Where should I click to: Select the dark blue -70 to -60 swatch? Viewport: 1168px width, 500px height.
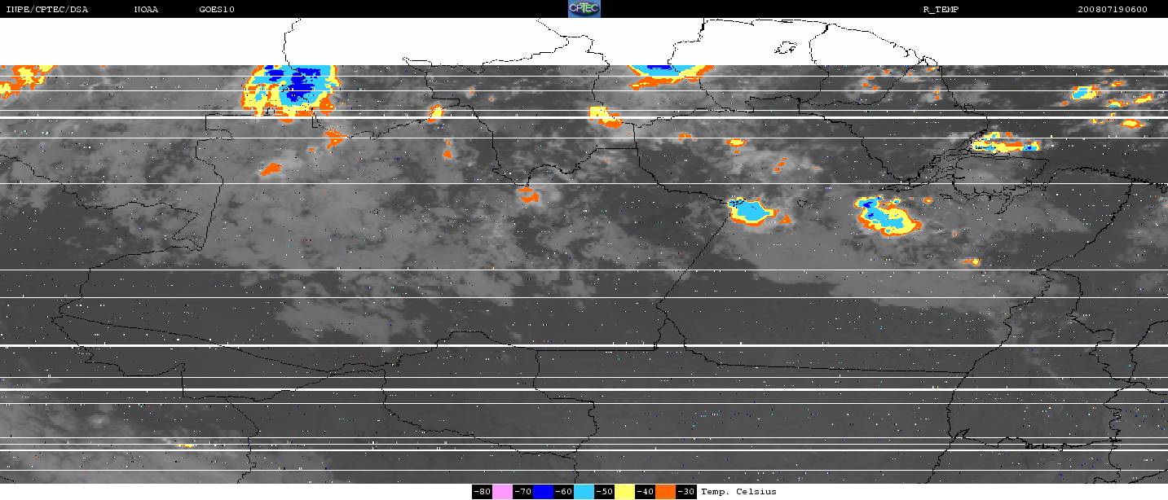[543, 492]
